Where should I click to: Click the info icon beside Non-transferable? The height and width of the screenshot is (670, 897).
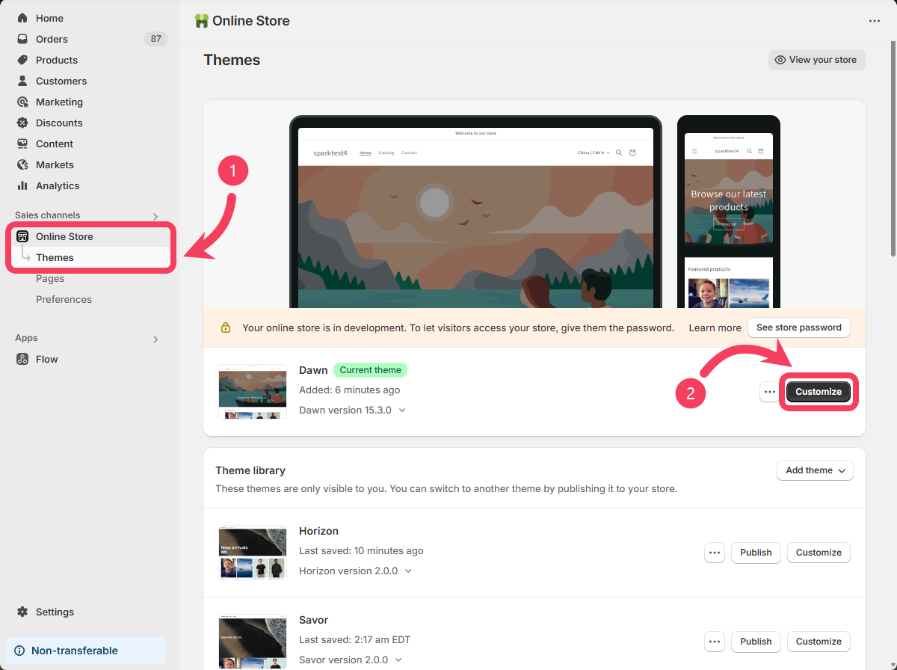pyautogui.click(x=19, y=651)
